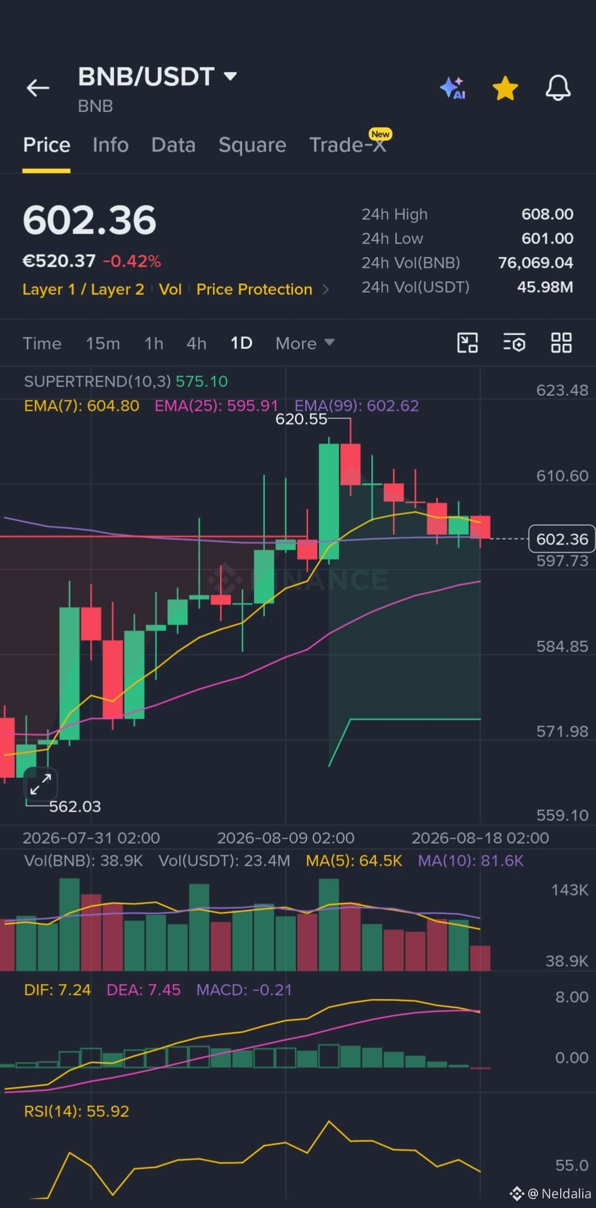Screen dimensions: 596x1208
Task: Open price alerts bell icon
Action: pyautogui.click(x=558, y=88)
